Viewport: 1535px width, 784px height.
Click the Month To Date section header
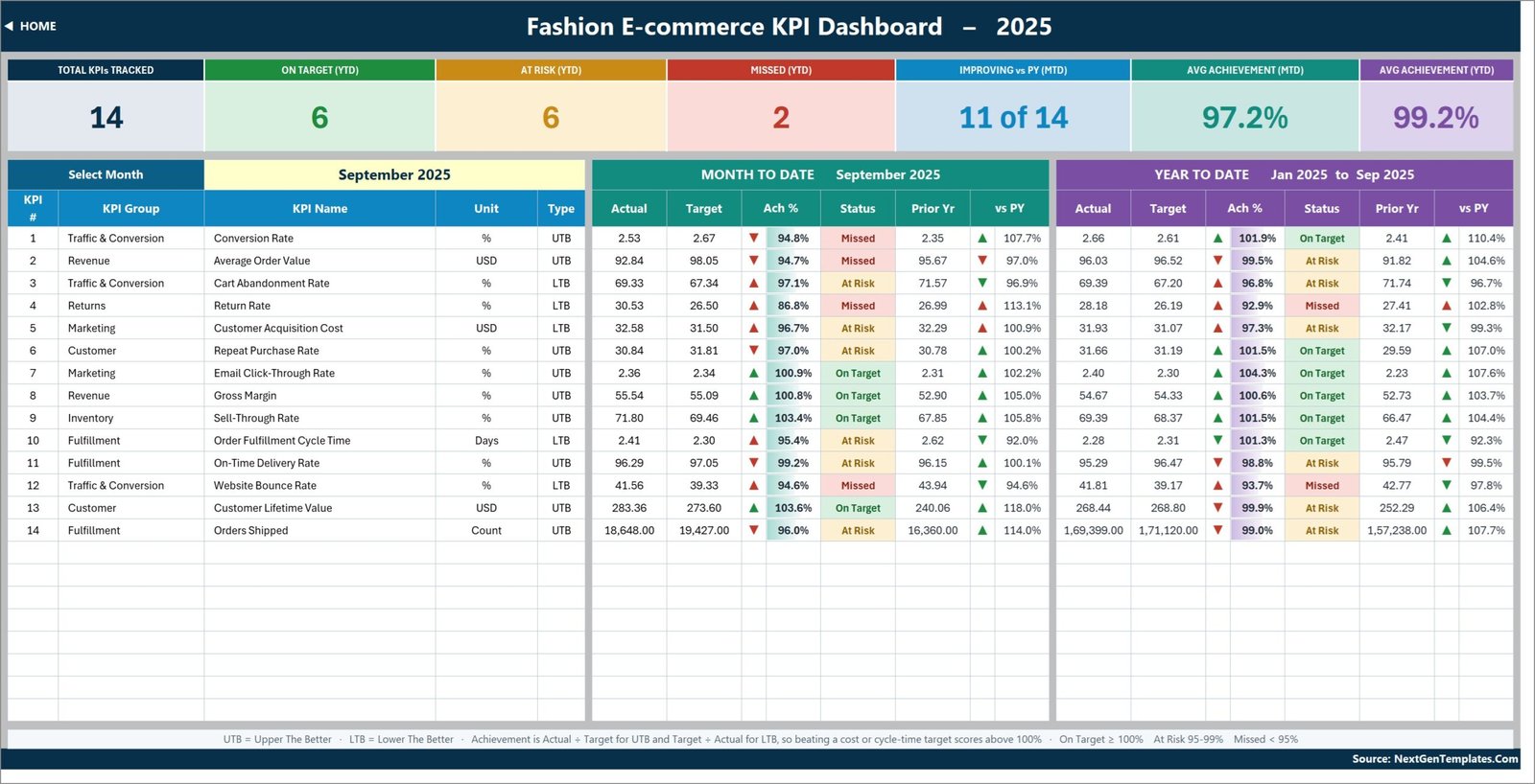click(820, 174)
